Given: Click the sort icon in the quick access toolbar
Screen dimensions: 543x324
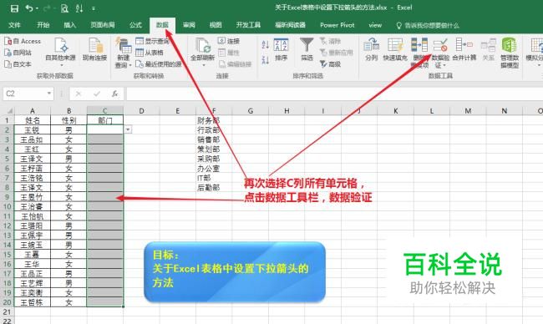Looking at the screenshot, I should pos(79,8).
